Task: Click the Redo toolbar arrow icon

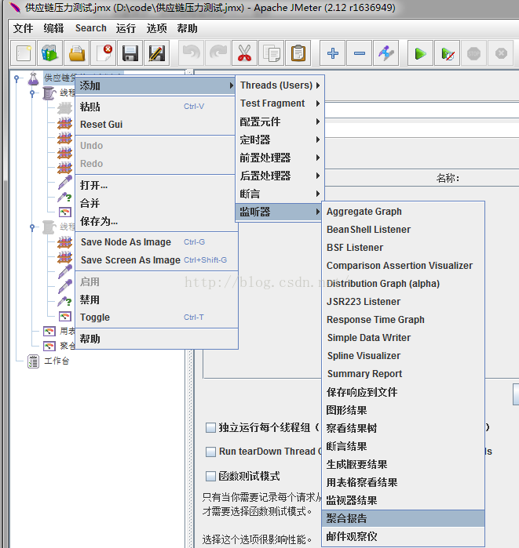Action: click(x=217, y=53)
